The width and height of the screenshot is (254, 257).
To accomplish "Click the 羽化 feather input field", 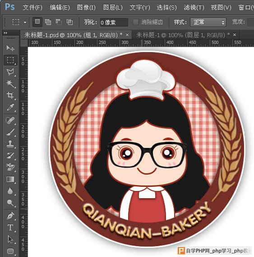I will pos(114,22).
